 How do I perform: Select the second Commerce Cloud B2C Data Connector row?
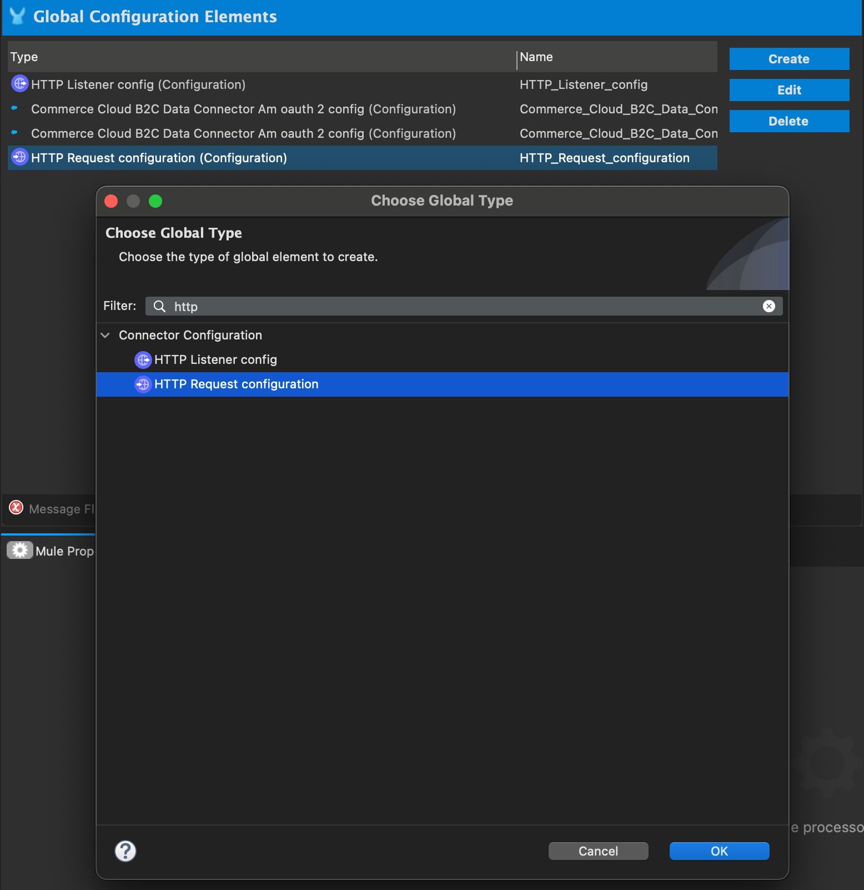point(363,133)
